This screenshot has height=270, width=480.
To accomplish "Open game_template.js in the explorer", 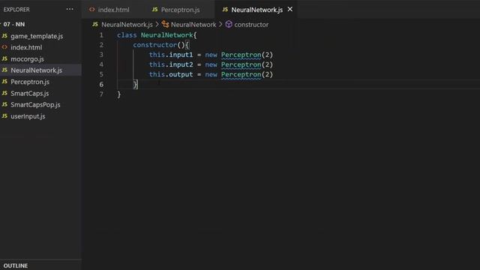I will coord(37,36).
